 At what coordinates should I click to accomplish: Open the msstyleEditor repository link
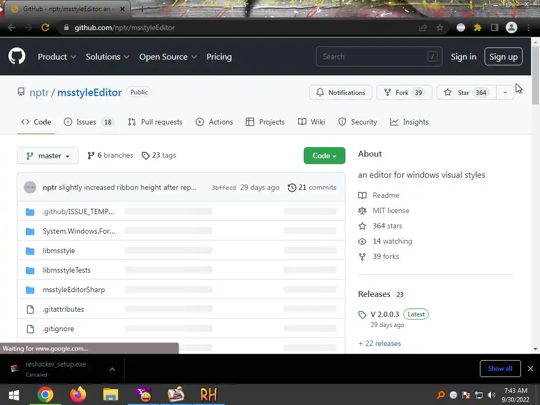click(x=90, y=92)
